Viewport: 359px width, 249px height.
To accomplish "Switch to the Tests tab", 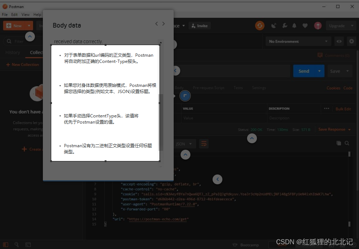I will coord(238,88).
